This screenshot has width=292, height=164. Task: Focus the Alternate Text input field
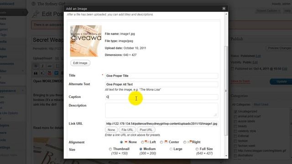click(x=162, y=84)
